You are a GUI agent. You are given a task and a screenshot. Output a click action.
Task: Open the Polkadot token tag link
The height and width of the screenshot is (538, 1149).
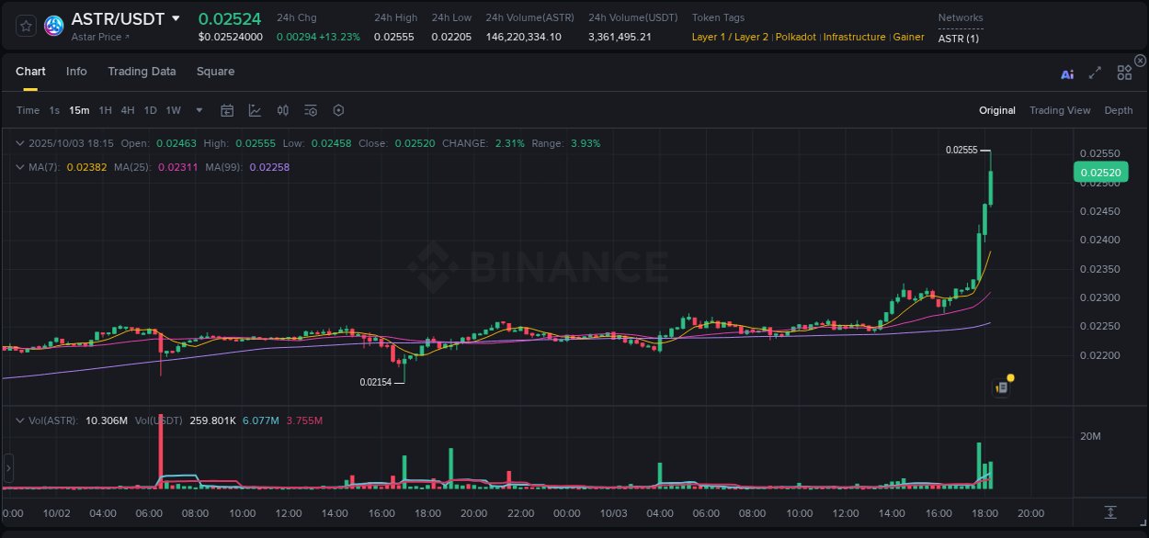(x=797, y=37)
